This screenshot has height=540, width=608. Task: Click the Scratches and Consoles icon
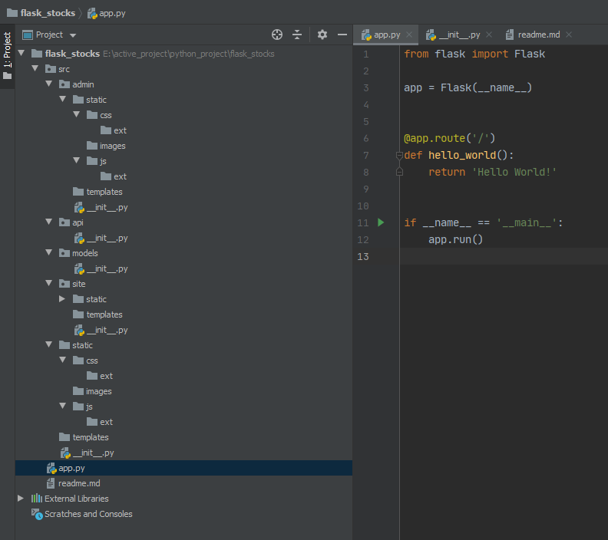coord(37,514)
